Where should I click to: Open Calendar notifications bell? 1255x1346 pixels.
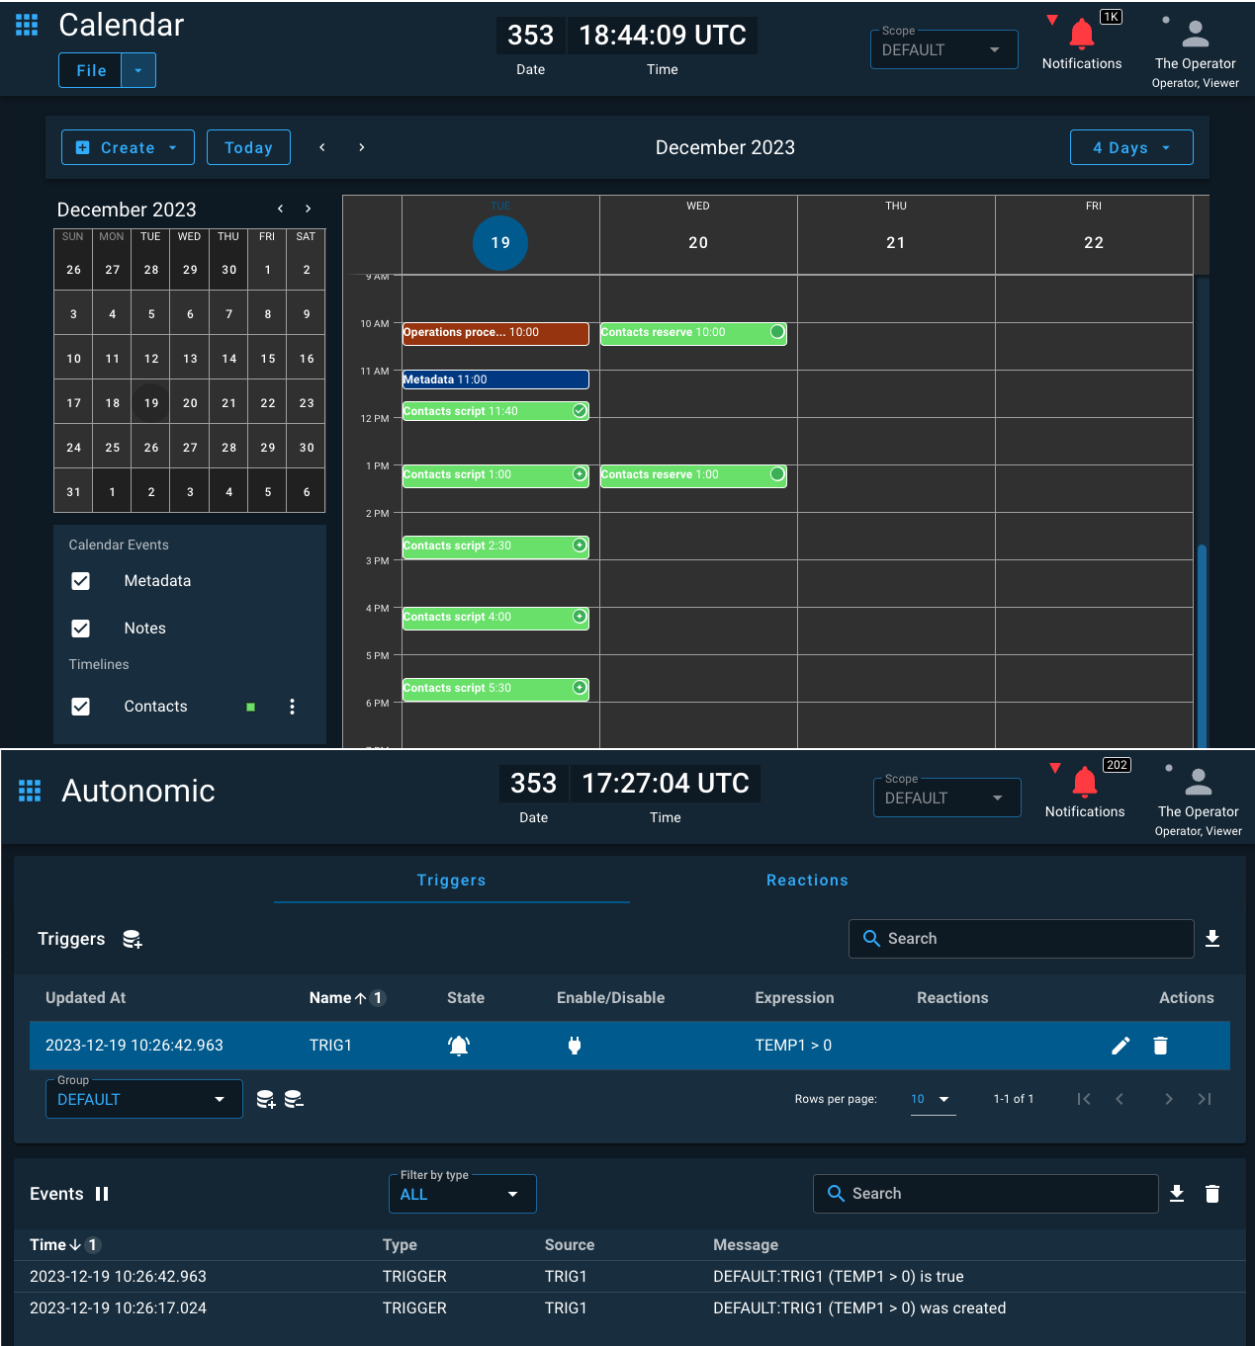(x=1081, y=33)
